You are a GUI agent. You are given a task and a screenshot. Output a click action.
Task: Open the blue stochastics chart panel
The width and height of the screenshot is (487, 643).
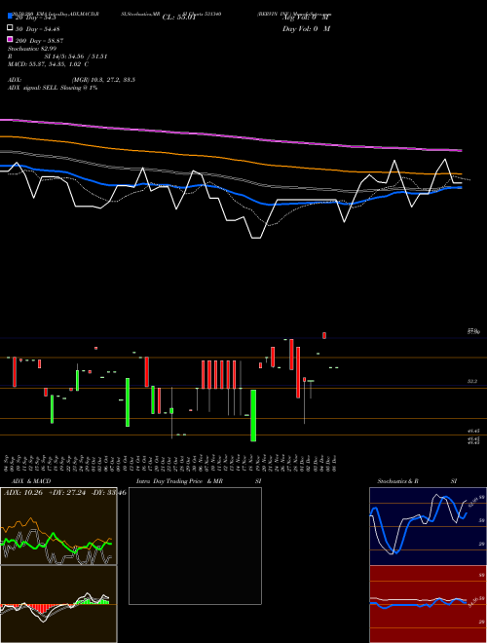[428, 526]
